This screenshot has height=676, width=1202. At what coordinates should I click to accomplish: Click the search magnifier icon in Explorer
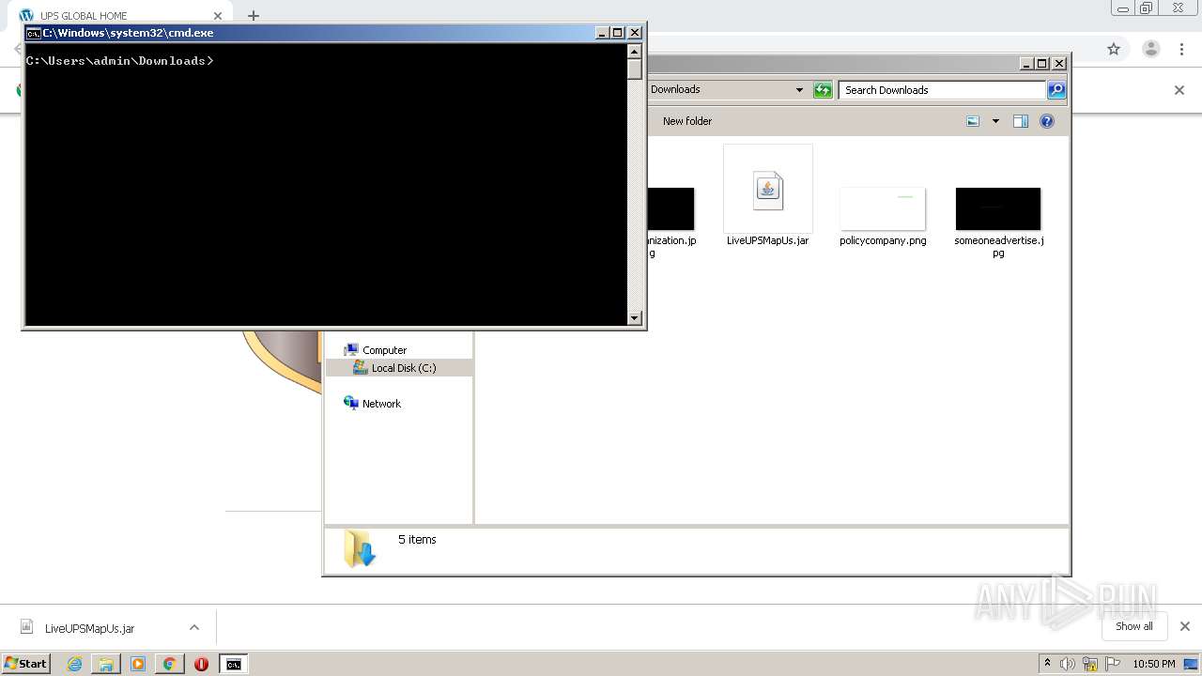1056,90
